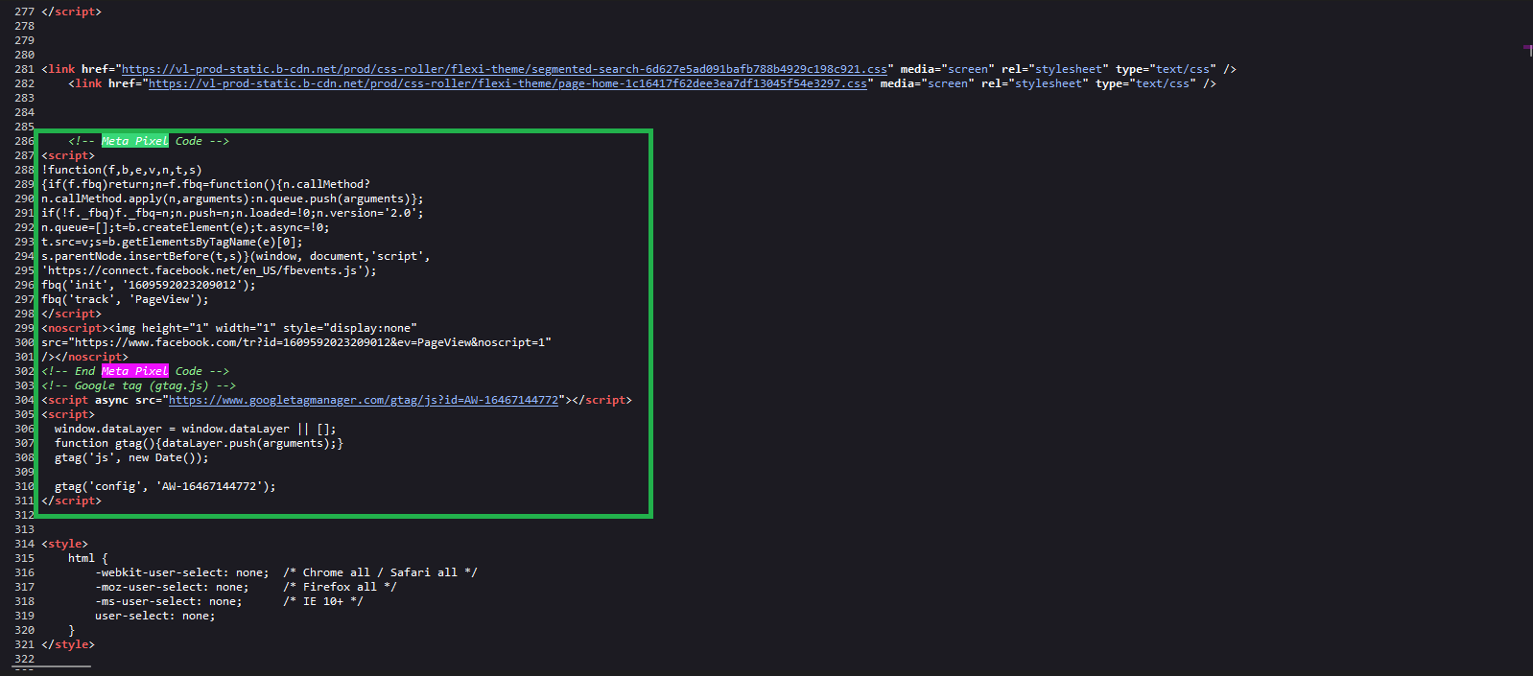This screenshot has width=1533, height=676.
Task: Open the segmented-search CSS stylesheet link
Action: (504, 69)
